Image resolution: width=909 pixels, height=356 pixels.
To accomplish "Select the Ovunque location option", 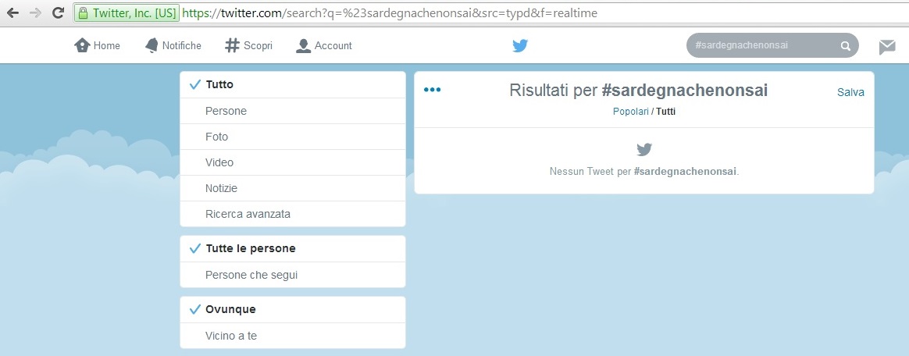I will [x=293, y=310].
